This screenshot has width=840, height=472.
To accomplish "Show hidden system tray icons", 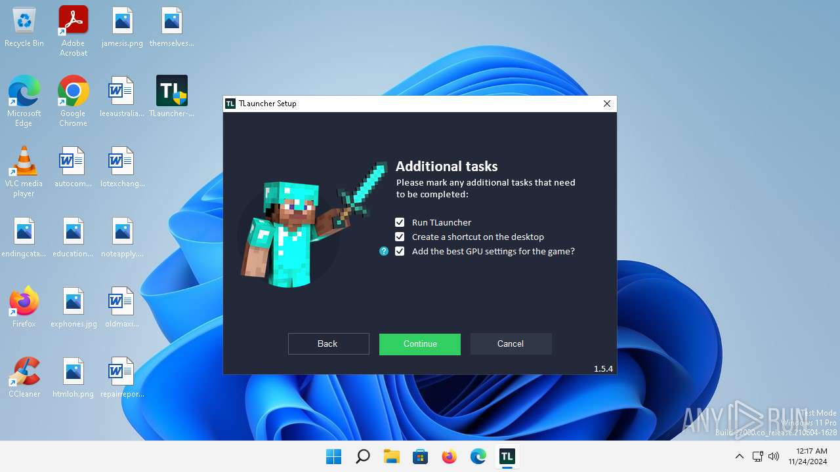I will click(740, 456).
